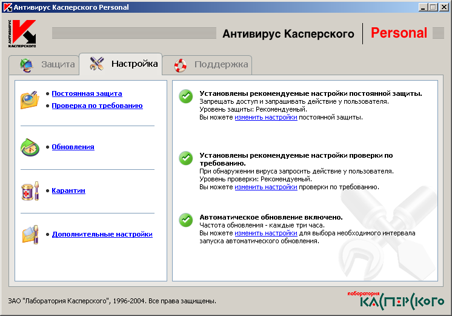
Task: Click the Kaspersky logo in the header
Action: tap(22, 33)
